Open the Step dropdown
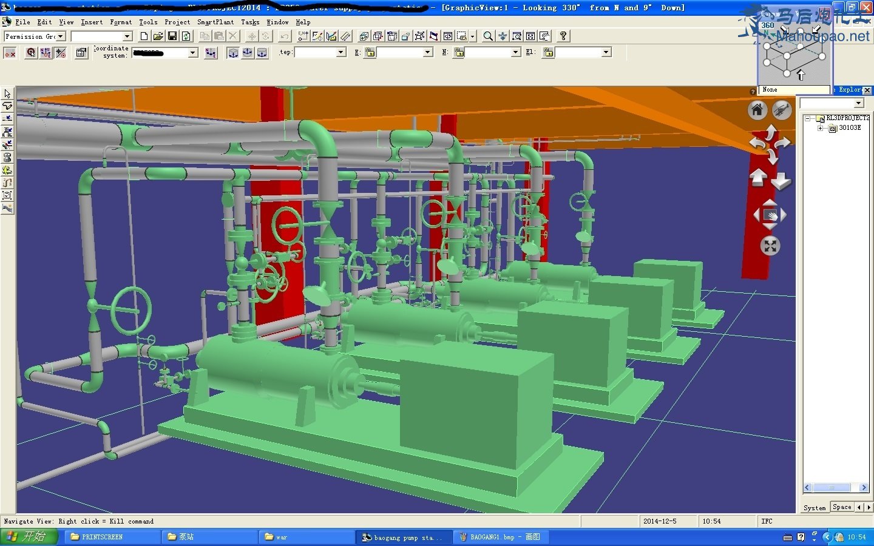Screen dimensions: 874x546 pos(341,53)
